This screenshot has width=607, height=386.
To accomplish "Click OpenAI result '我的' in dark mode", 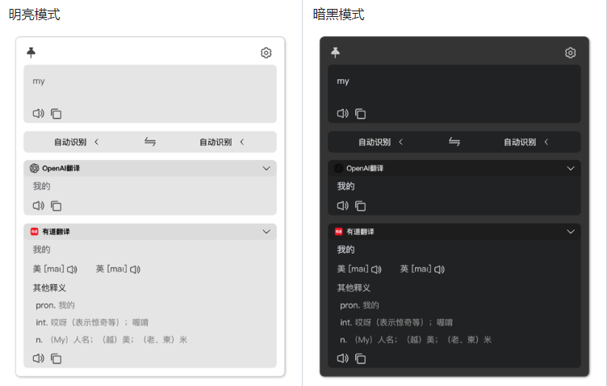I will (x=345, y=187).
